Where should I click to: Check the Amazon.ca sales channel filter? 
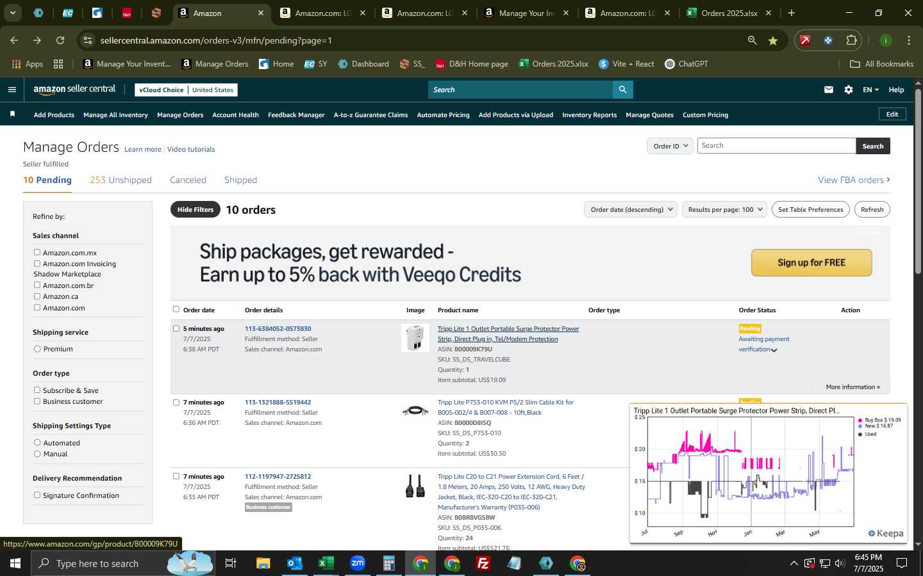coord(37,296)
